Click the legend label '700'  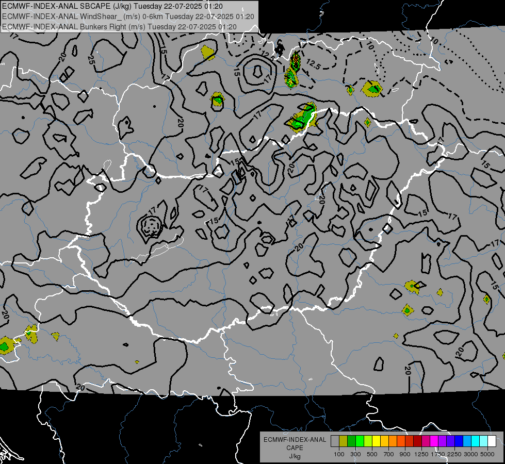(x=389, y=454)
